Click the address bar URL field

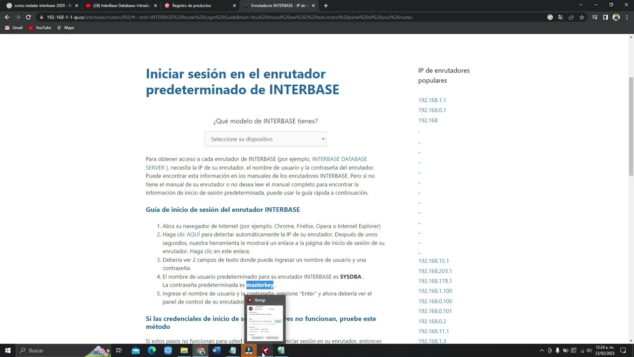(x=292, y=17)
